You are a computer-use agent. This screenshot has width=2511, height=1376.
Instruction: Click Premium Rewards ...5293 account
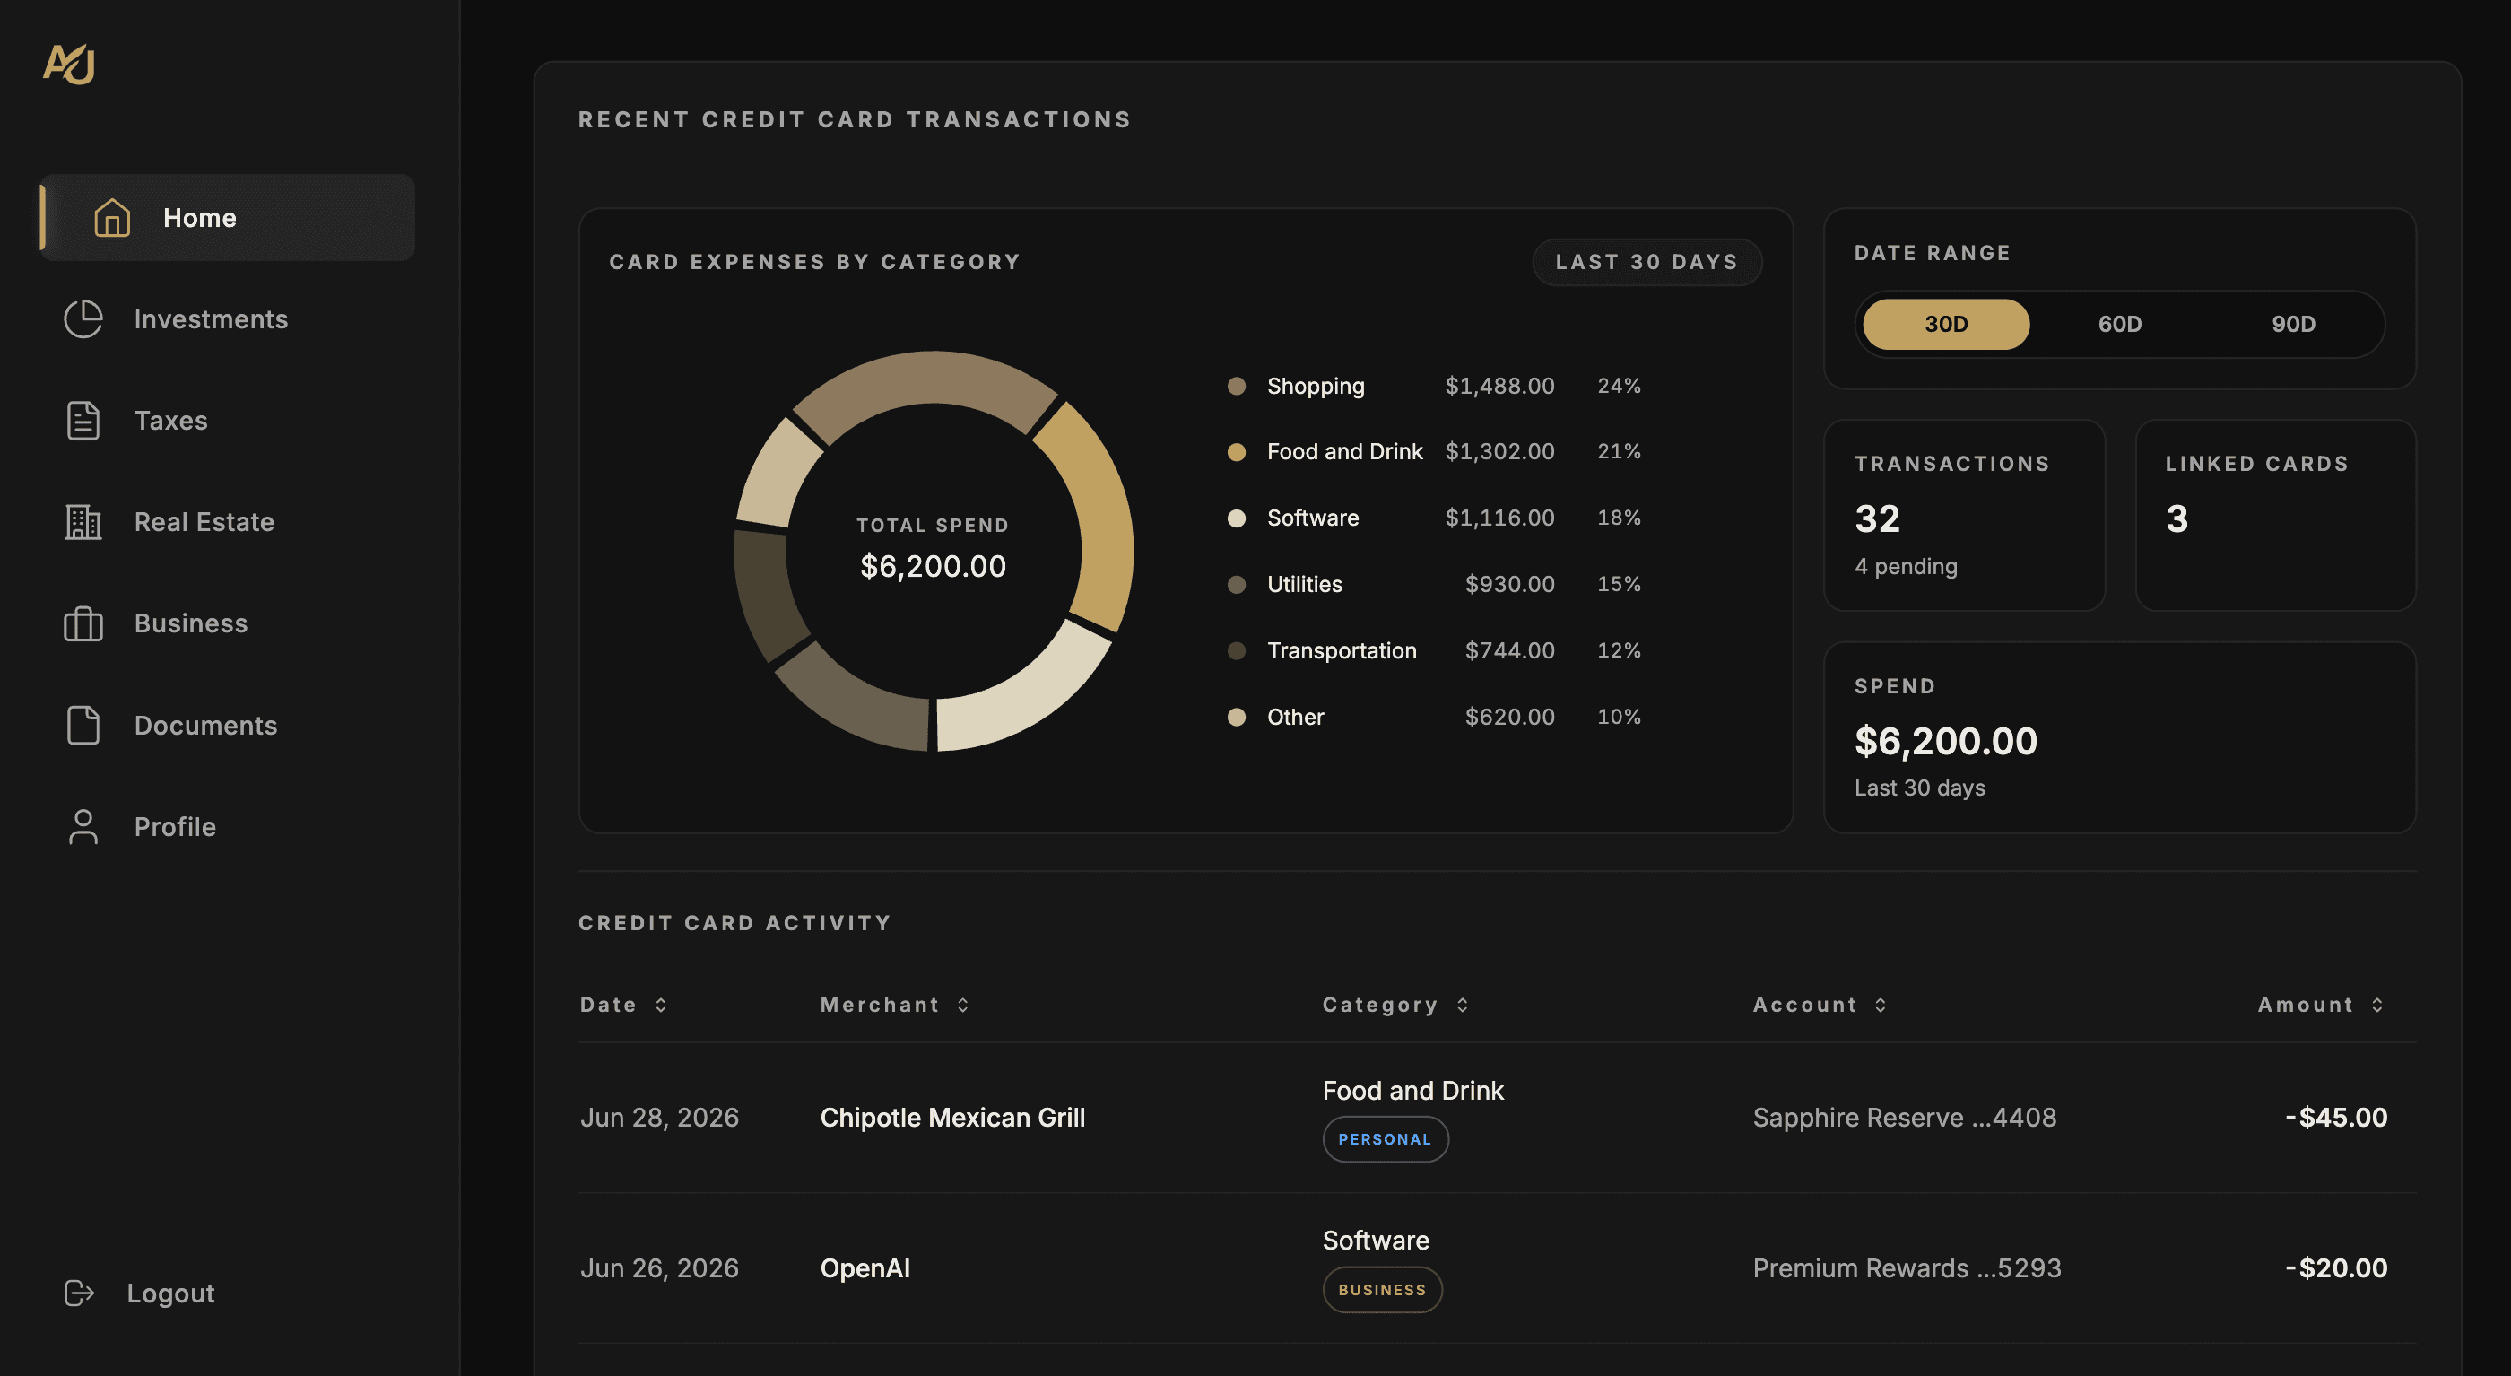(1907, 1267)
